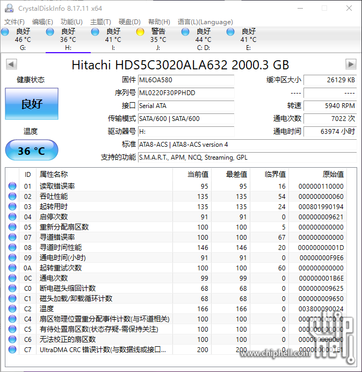Screen dimensions: 362x372
Task: Click raw value 00000000F9E6
Action: (x=322, y=257)
